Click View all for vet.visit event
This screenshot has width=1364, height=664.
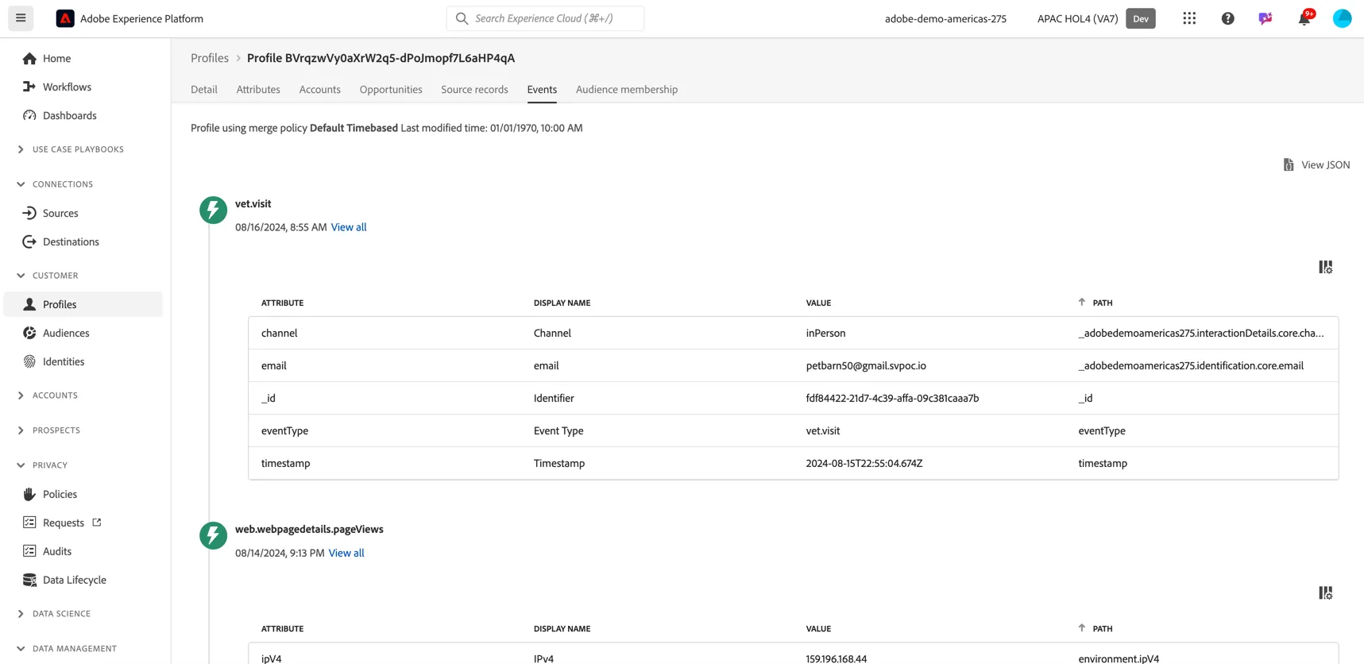tap(349, 227)
